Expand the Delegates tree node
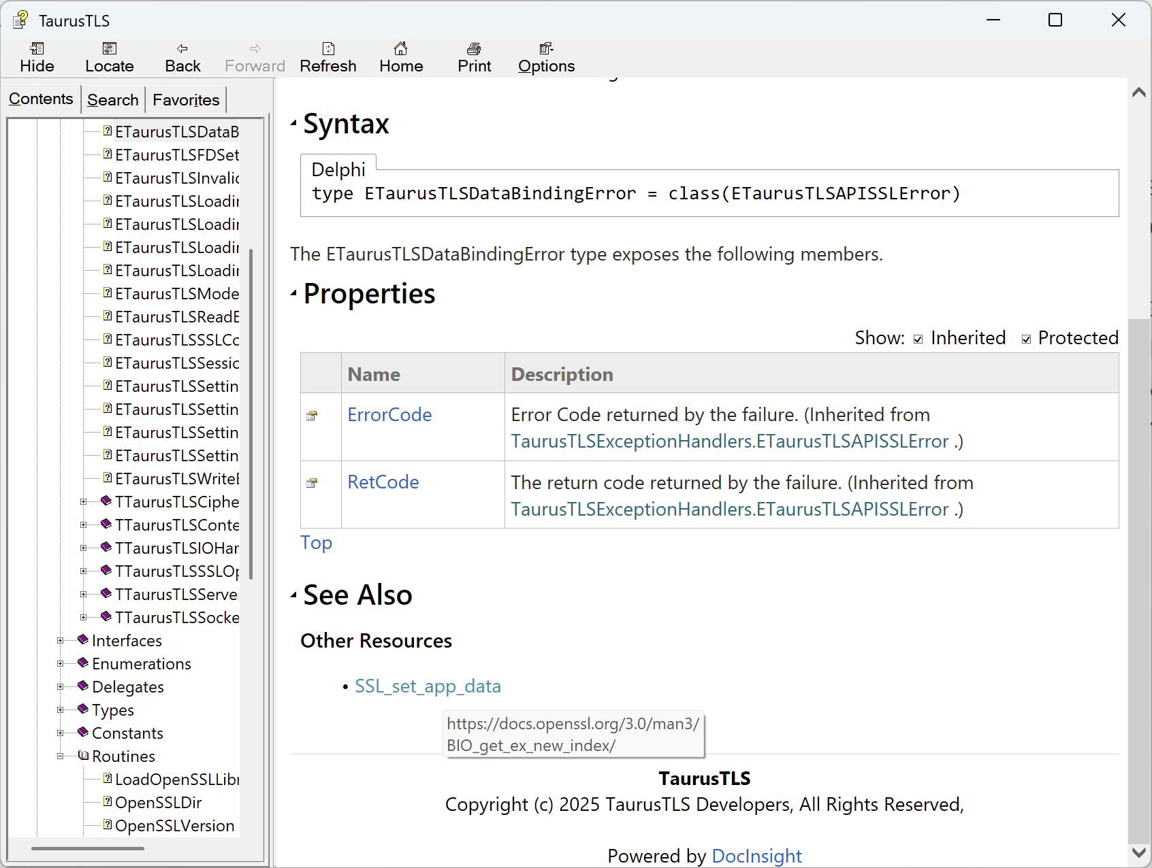This screenshot has height=868, width=1152. click(61, 687)
